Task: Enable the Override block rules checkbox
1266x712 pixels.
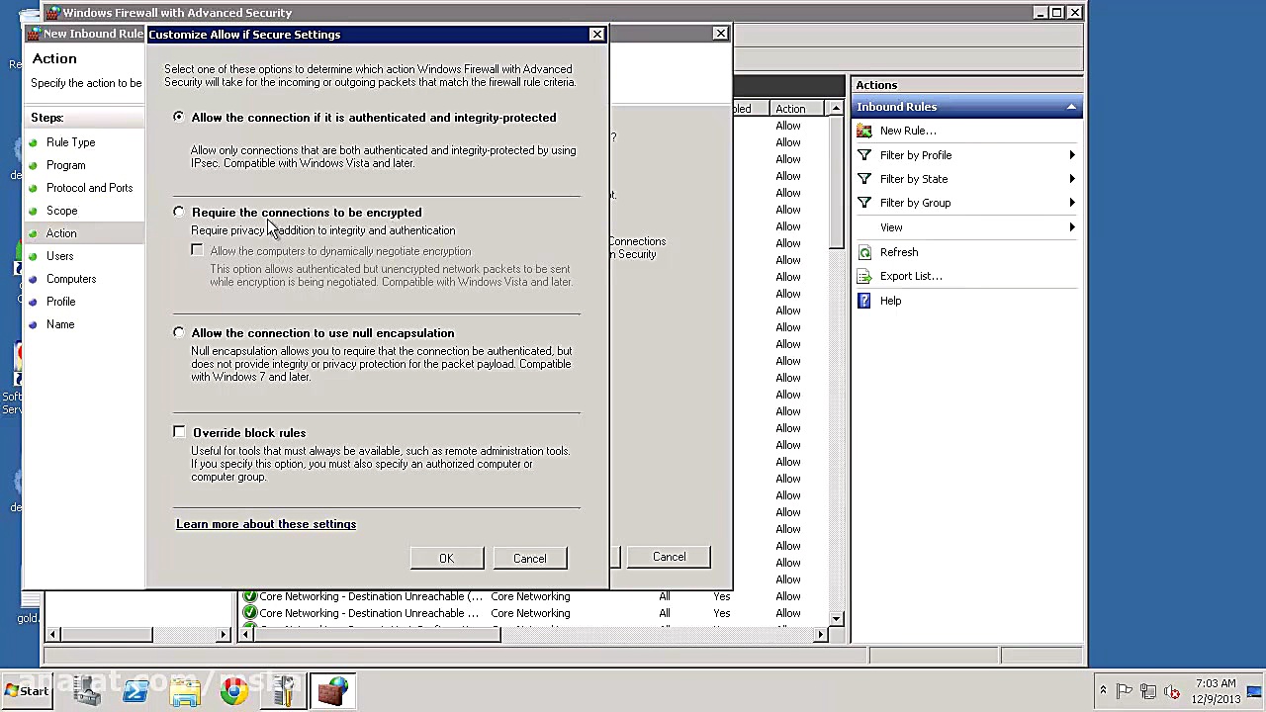Action: pos(179,432)
